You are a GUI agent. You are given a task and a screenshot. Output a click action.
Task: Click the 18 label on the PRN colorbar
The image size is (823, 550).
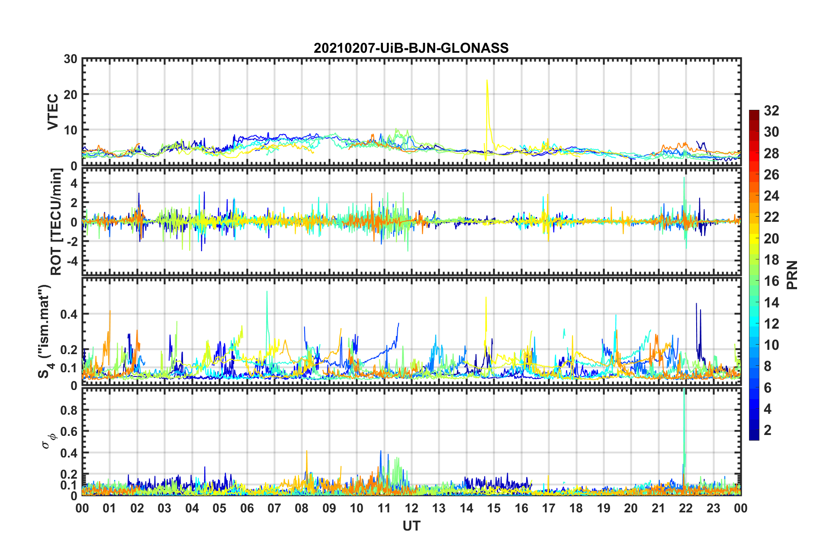tap(772, 260)
